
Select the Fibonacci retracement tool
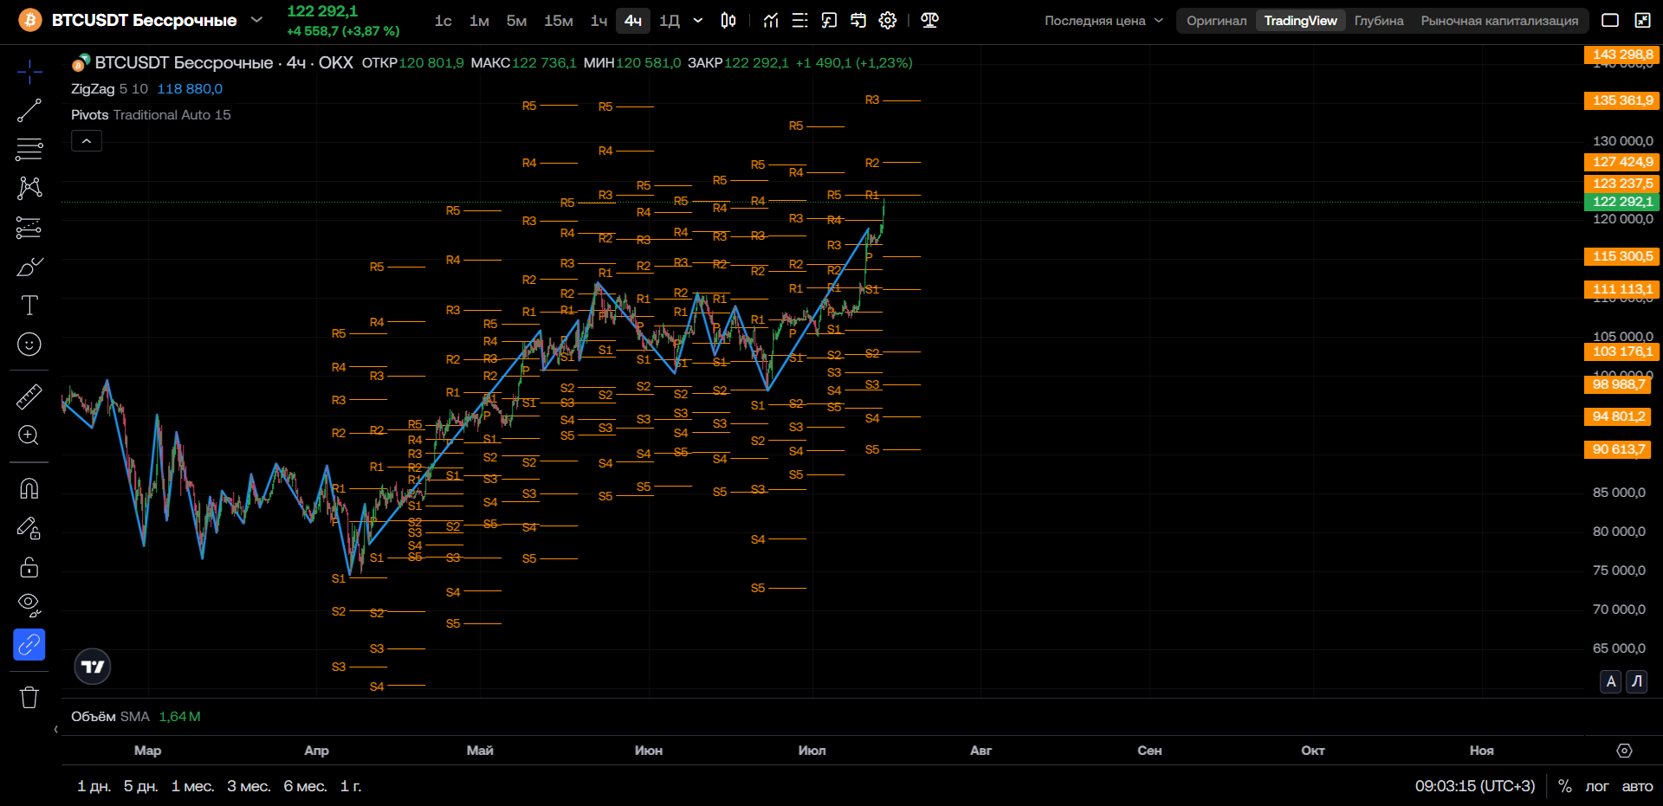29,149
